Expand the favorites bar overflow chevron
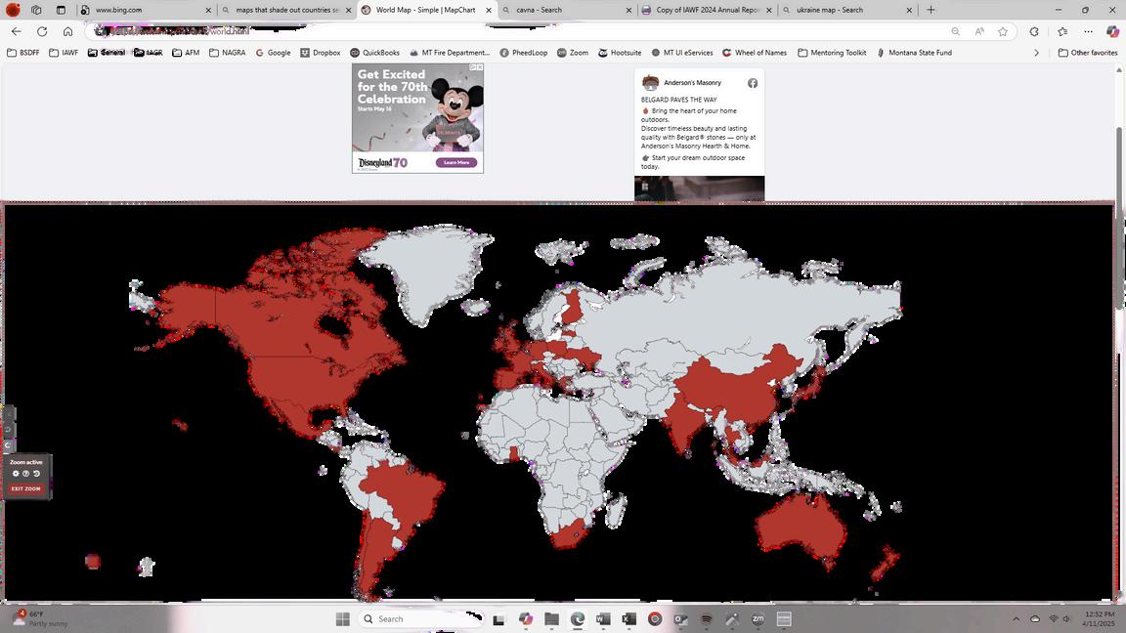The width and height of the screenshot is (1126, 633). click(x=1036, y=53)
